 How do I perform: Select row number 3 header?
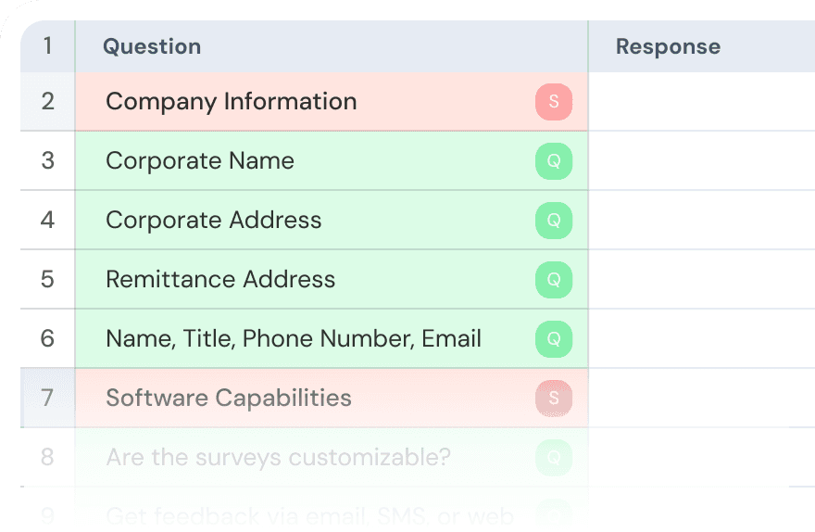pos(47,161)
